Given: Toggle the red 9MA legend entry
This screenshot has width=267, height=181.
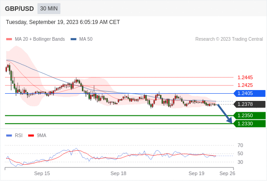Looking at the screenshot, I should pyautogui.click(x=37, y=136).
